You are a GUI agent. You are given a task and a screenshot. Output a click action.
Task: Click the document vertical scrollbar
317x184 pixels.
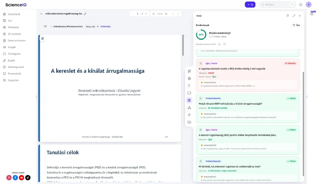click(183, 45)
